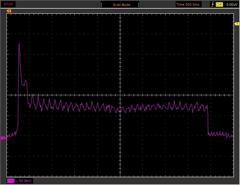Click the low baseline waveform after the falling edge
The height and width of the screenshot is (185, 240).
point(220,134)
